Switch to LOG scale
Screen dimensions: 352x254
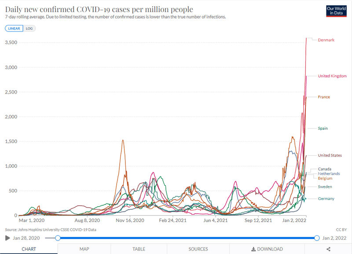(29, 28)
